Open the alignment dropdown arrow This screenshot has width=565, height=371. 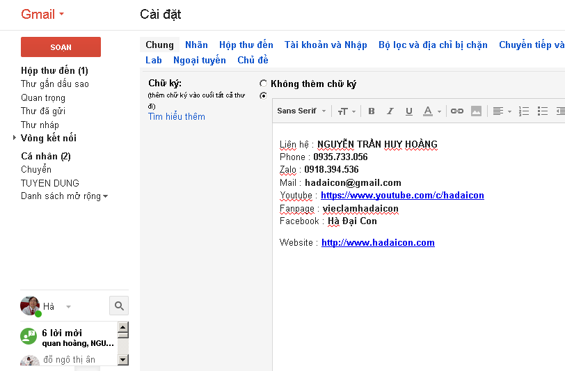pos(509,112)
